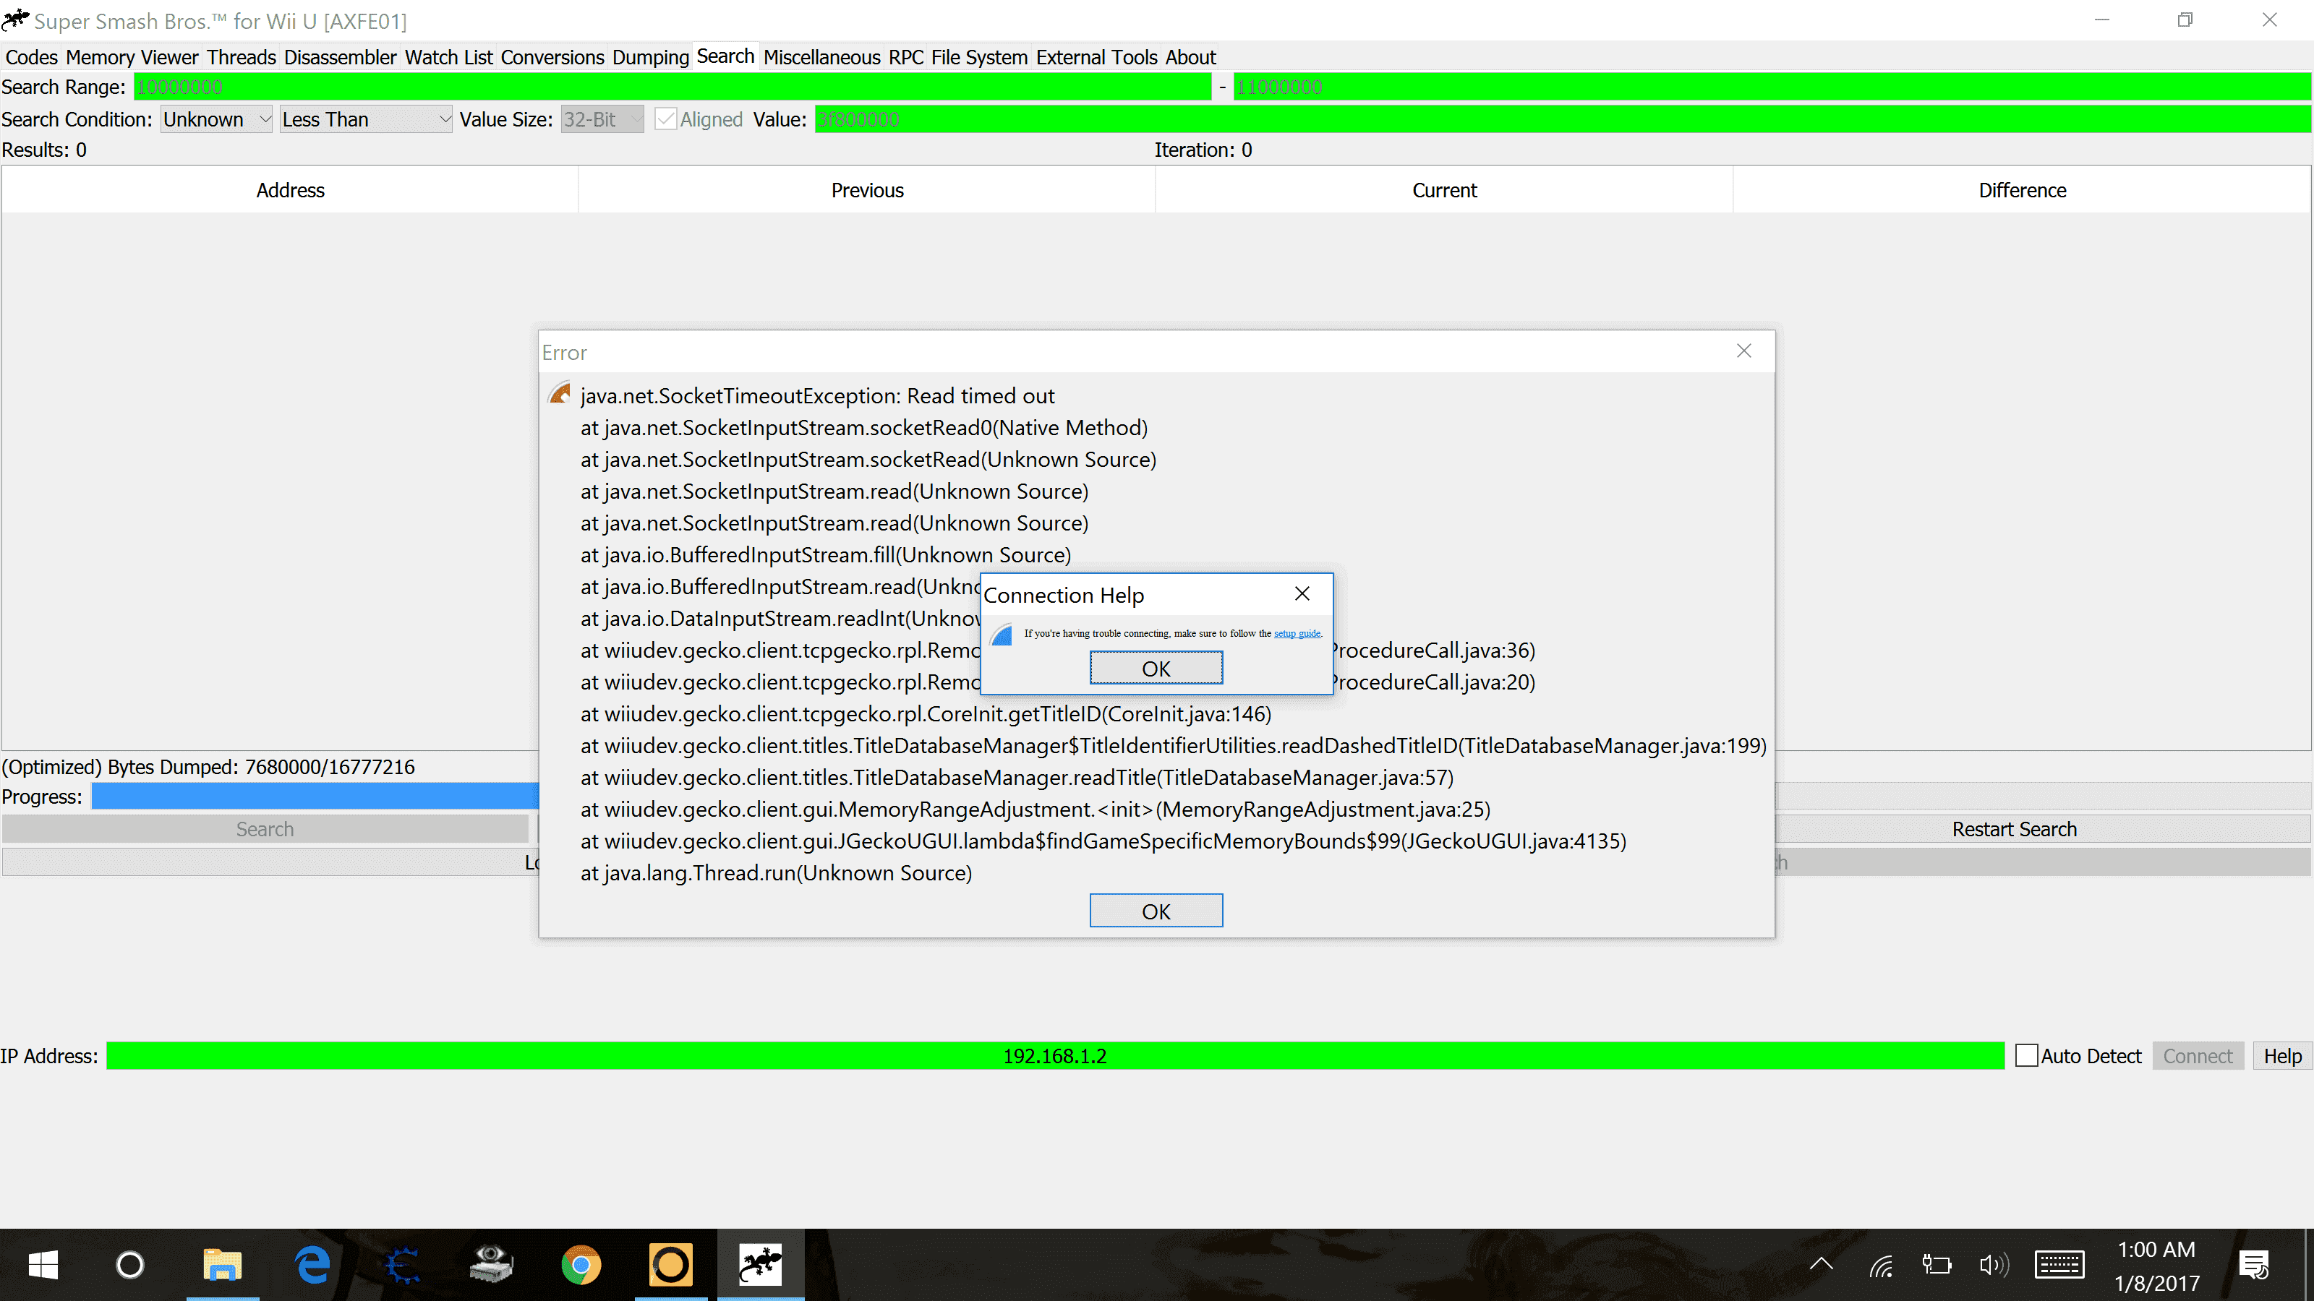Sort by the Previous column header
Viewport: 2314px width, 1301px height.
point(867,190)
